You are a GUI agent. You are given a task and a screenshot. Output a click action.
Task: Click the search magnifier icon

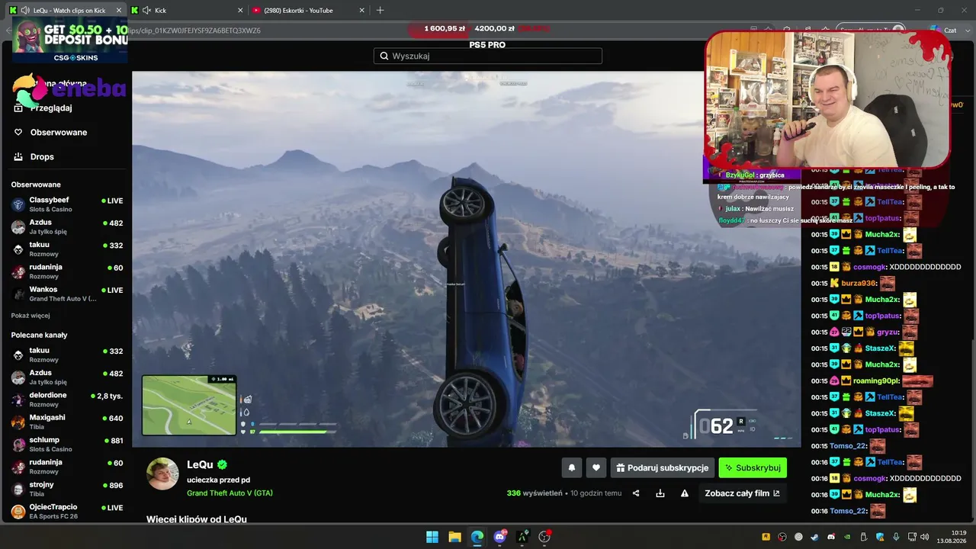click(x=384, y=56)
